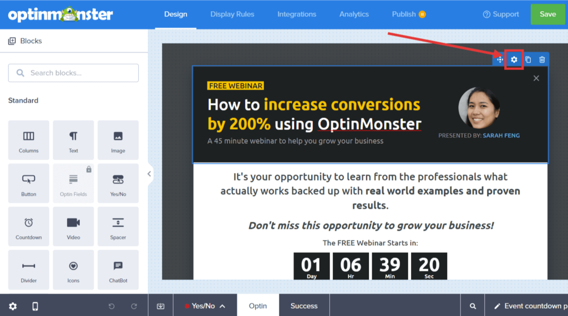Open the Analytics tab
The image size is (568, 316).
point(354,14)
